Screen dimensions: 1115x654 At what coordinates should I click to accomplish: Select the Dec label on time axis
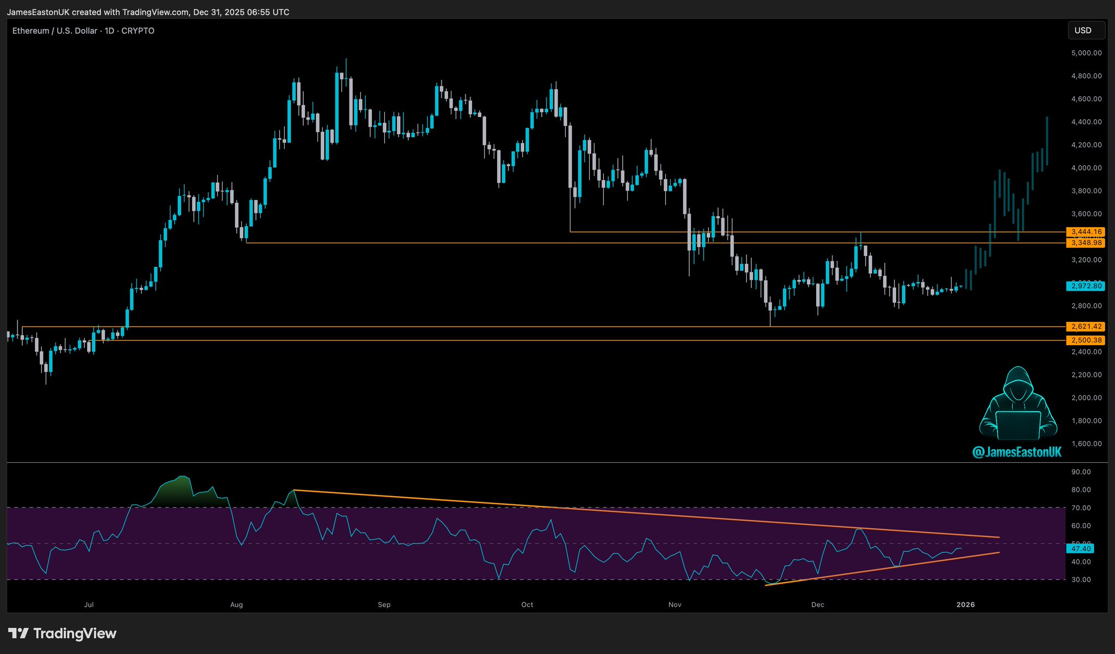click(817, 604)
